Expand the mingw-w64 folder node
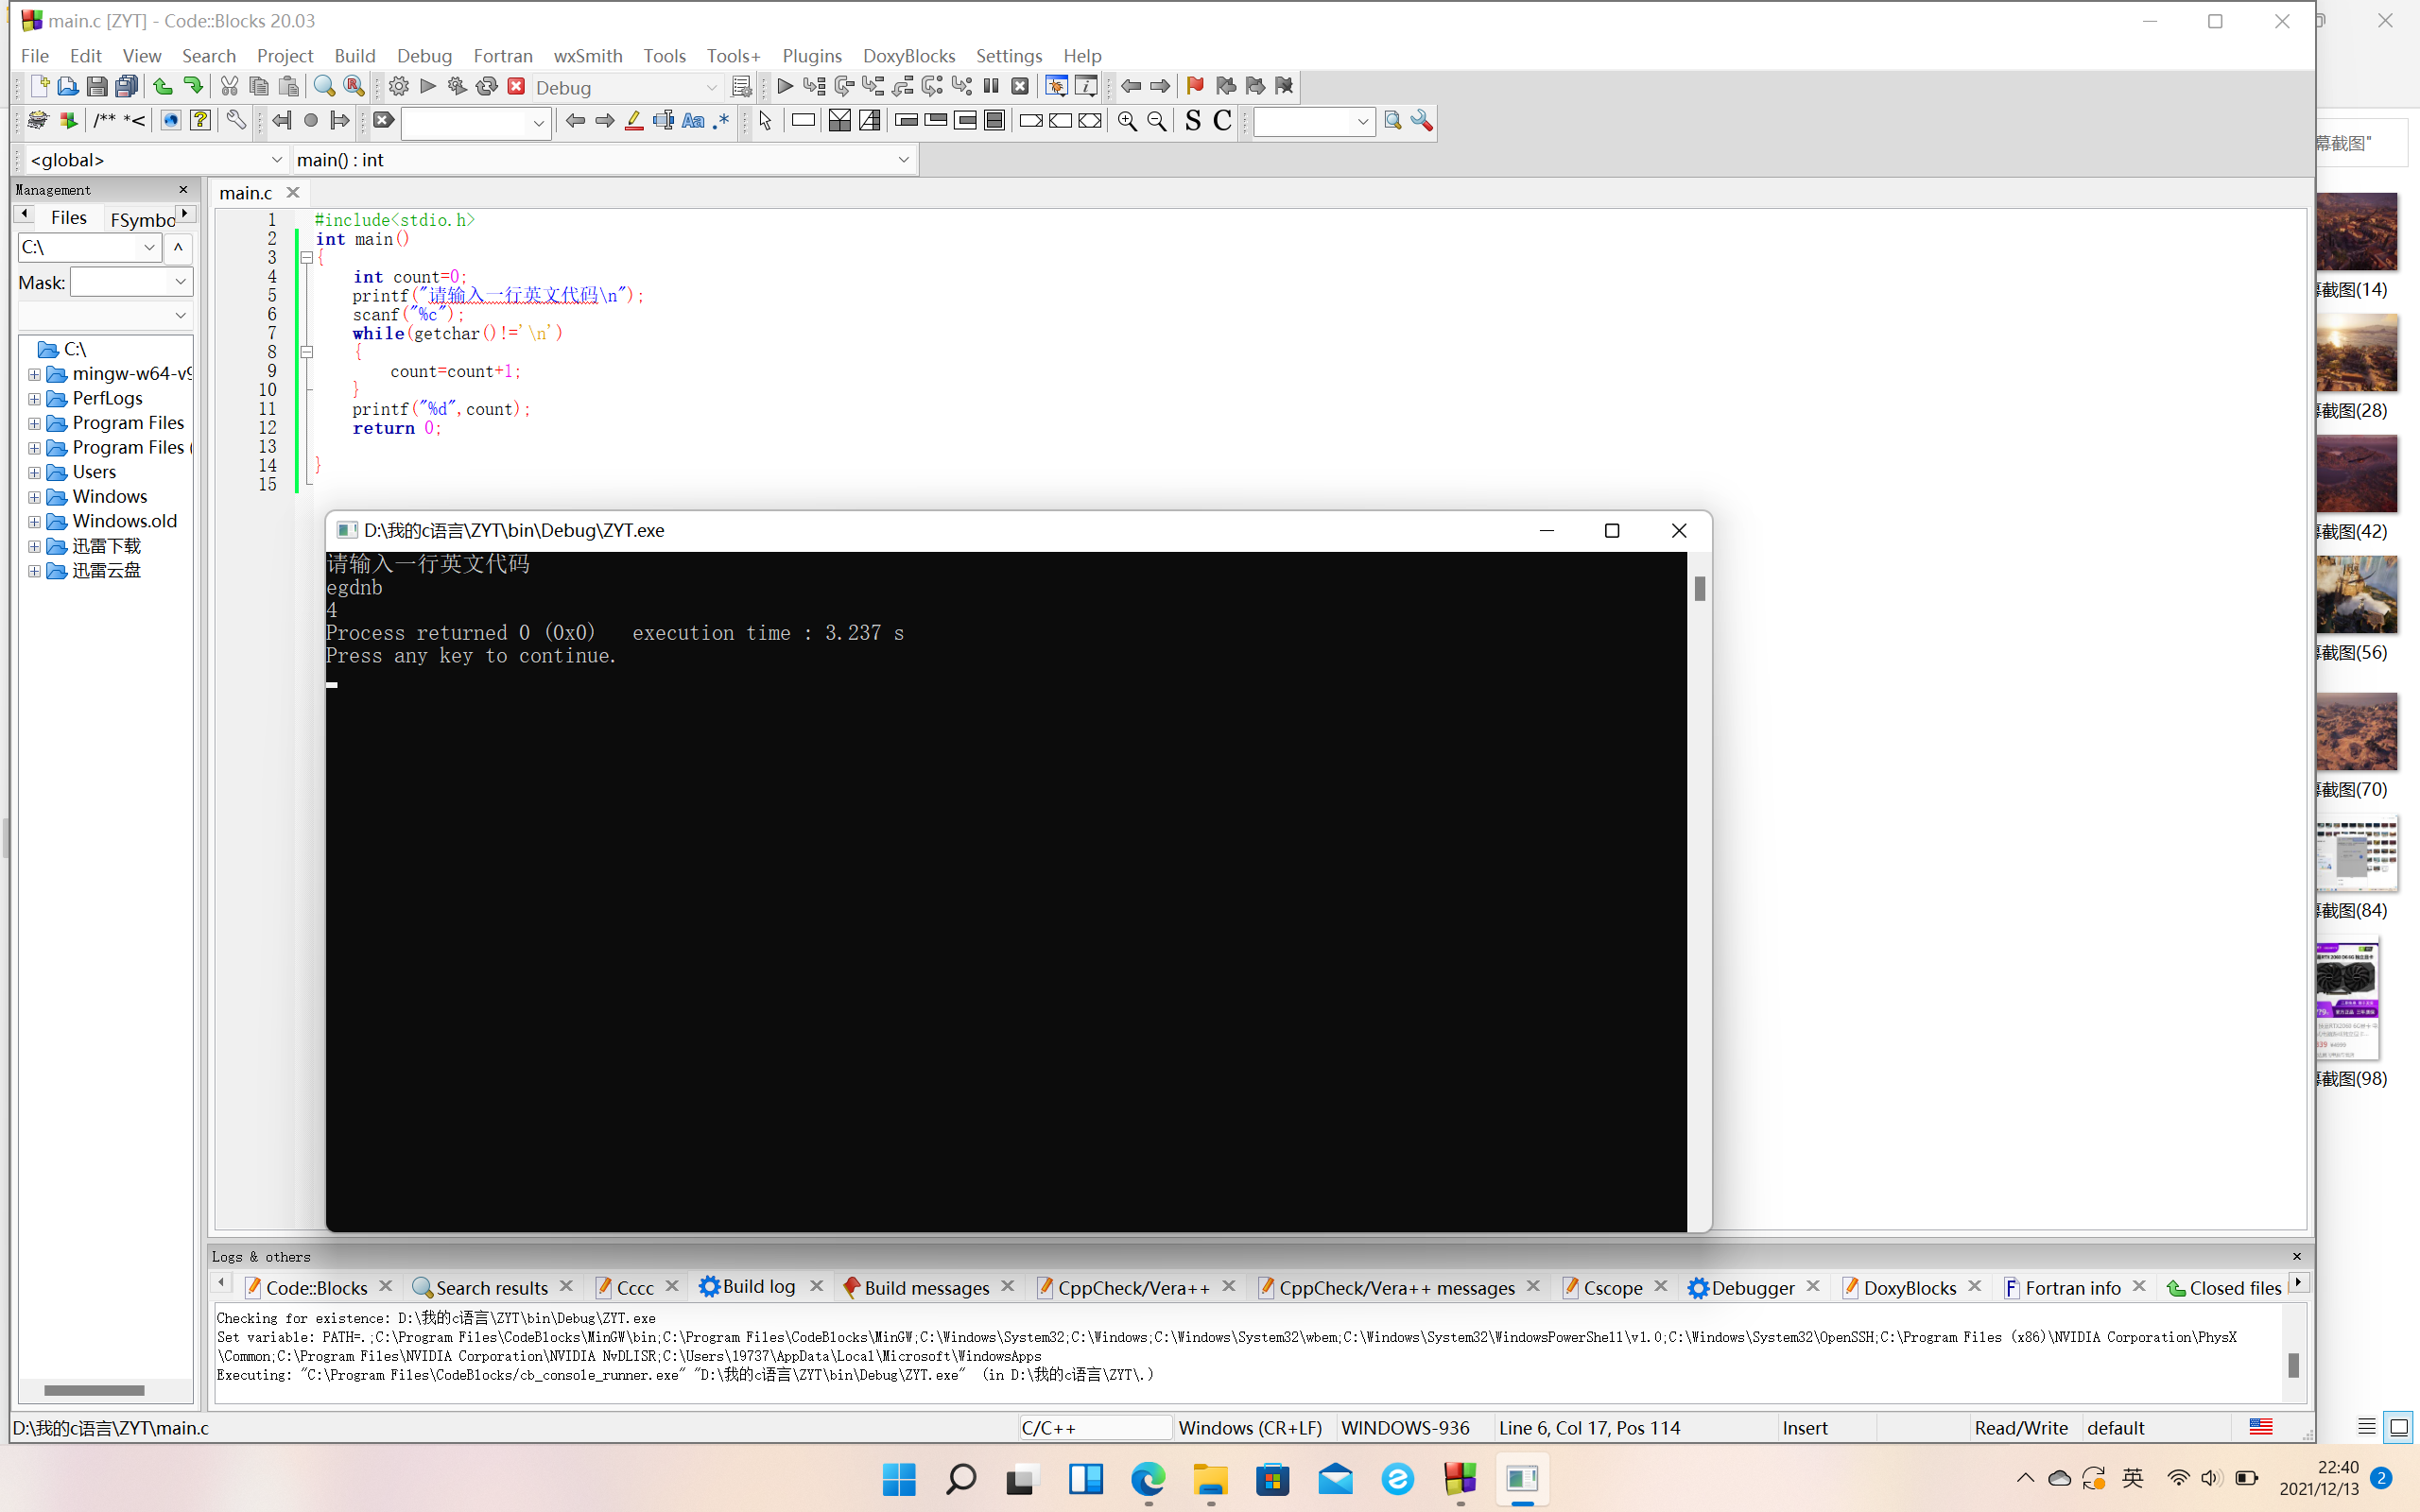 tap(34, 374)
